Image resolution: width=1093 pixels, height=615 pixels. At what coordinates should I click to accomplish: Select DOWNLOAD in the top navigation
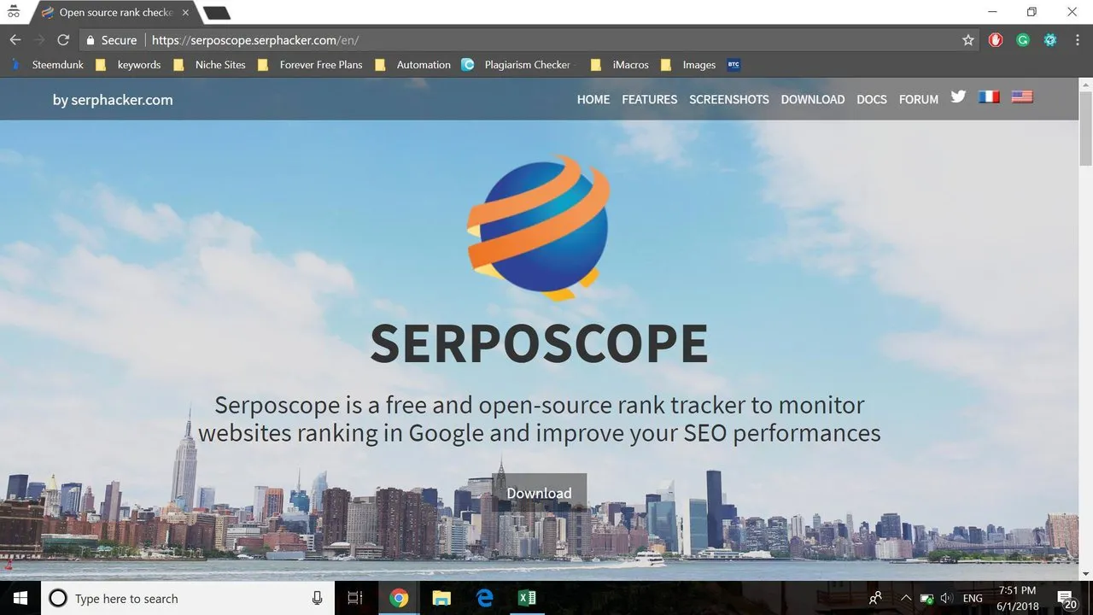tap(813, 99)
